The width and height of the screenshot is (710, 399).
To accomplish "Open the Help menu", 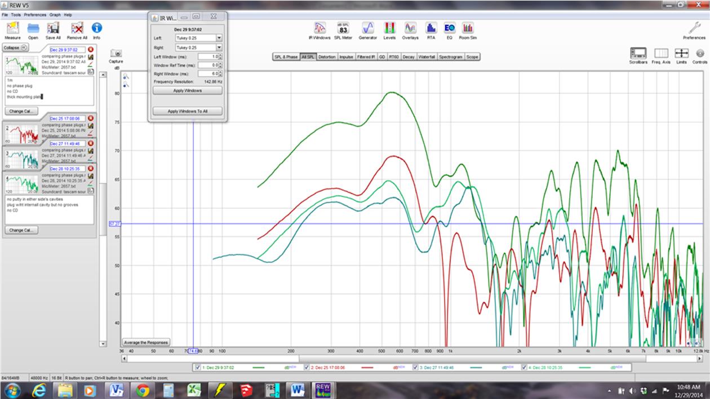I will (68, 15).
